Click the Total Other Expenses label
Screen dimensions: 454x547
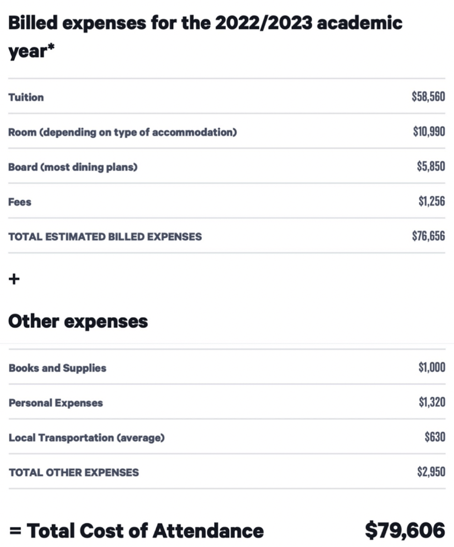click(x=74, y=473)
